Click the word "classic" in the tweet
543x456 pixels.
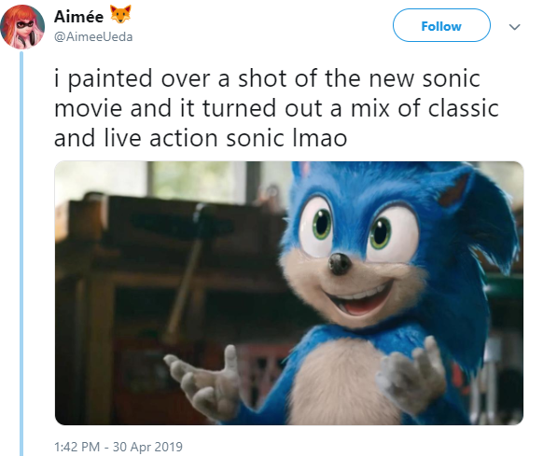coord(463,108)
